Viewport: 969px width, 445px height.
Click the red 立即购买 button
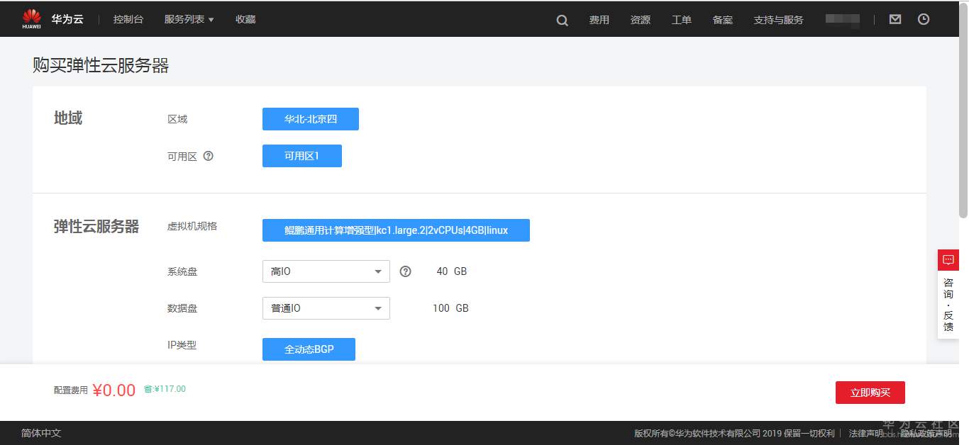point(870,393)
